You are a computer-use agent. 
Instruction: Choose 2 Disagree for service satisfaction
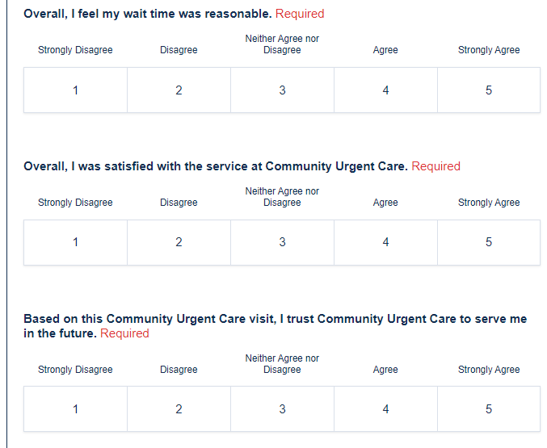point(179,242)
